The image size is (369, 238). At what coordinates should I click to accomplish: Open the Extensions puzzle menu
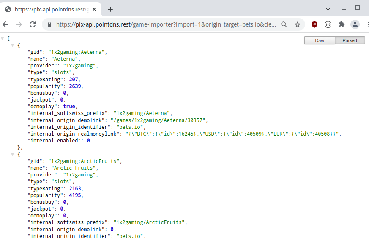(342, 24)
